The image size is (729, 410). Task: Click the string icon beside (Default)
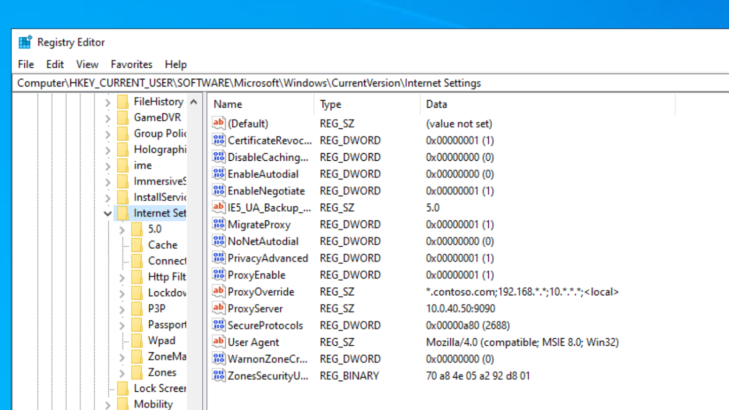(x=219, y=123)
